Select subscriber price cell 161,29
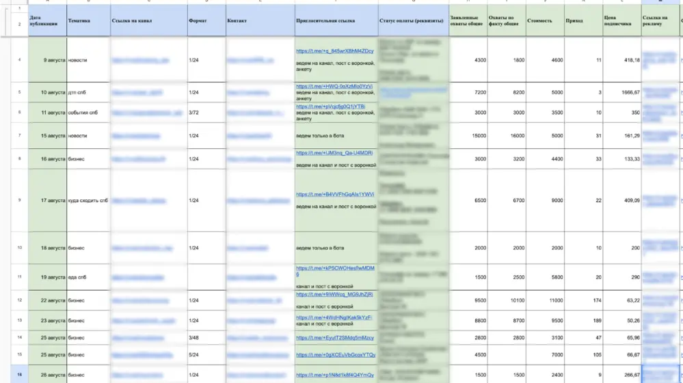683x383 pixels. tap(622, 136)
